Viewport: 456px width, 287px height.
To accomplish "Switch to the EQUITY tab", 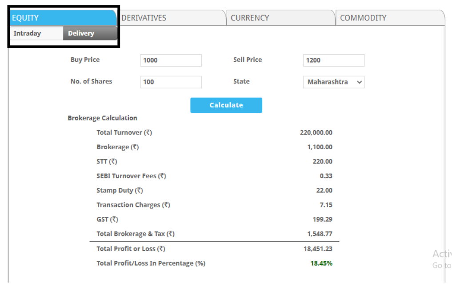I will pyautogui.click(x=62, y=18).
